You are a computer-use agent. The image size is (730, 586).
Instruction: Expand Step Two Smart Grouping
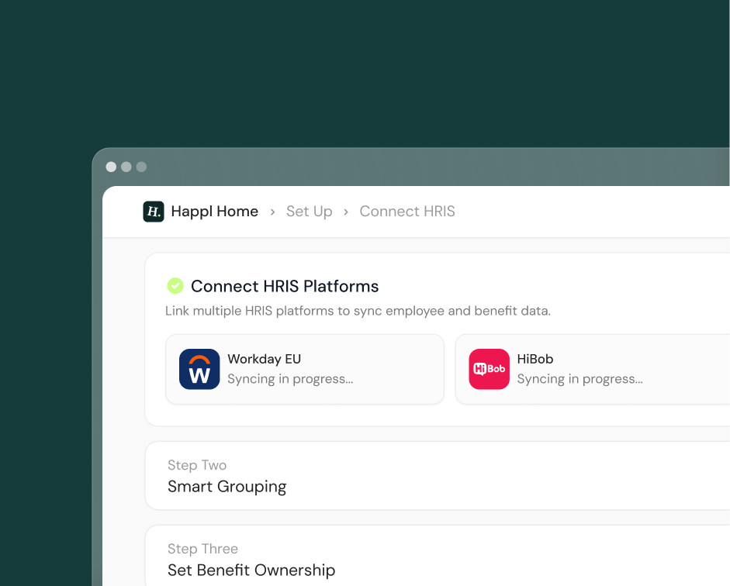click(438, 475)
